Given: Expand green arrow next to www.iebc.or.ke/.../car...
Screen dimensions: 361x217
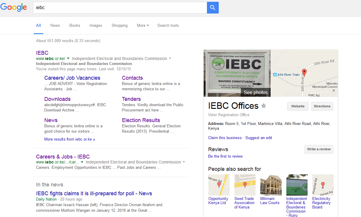Looking at the screenshot, I should (x=82, y=162).
